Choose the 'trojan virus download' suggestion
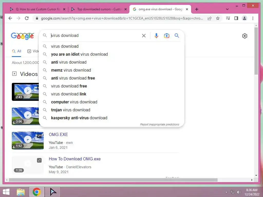263x197 pixels. (x=111, y=110)
